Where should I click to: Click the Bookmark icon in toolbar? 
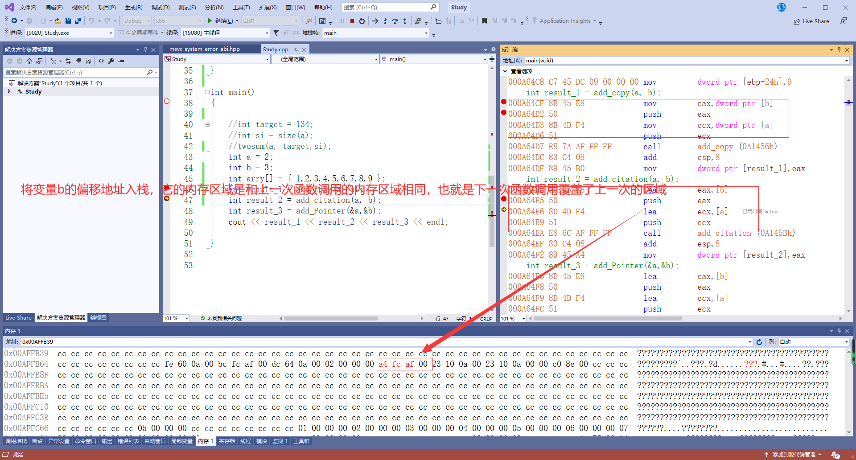click(x=484, y=21)
